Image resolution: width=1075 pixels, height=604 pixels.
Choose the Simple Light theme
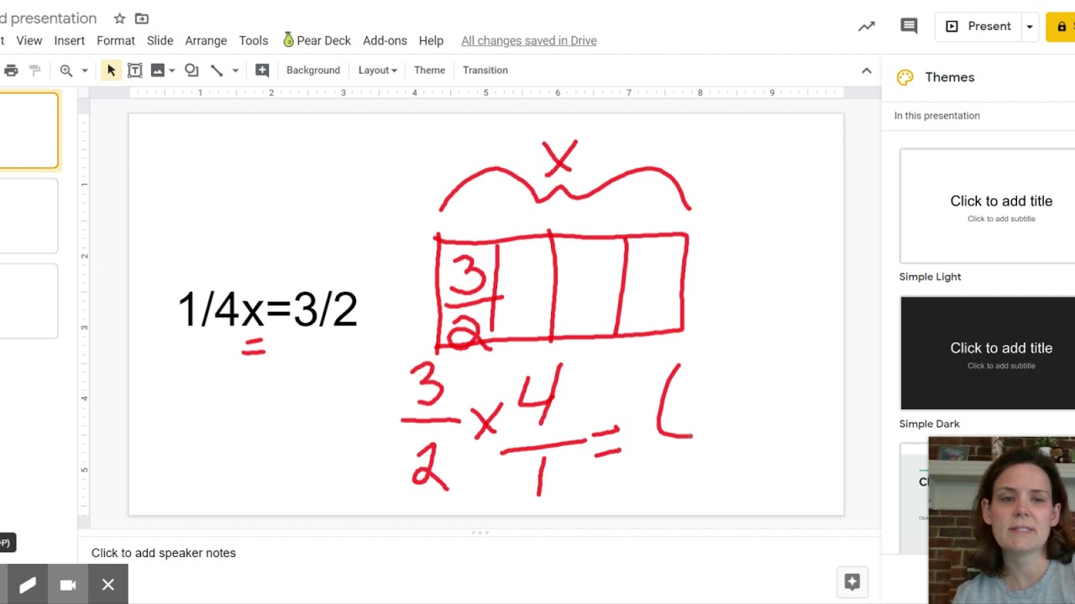pos(987,206)
